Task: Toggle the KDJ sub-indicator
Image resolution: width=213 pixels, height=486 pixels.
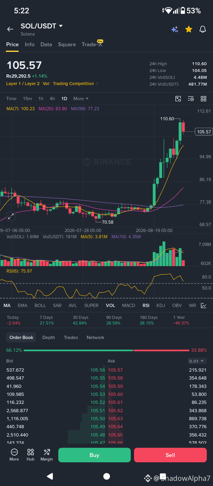Action: coord(161,306)
